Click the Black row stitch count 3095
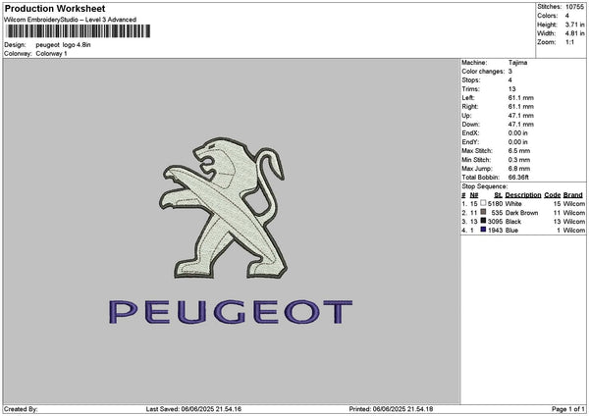 (x=495, y=221)
